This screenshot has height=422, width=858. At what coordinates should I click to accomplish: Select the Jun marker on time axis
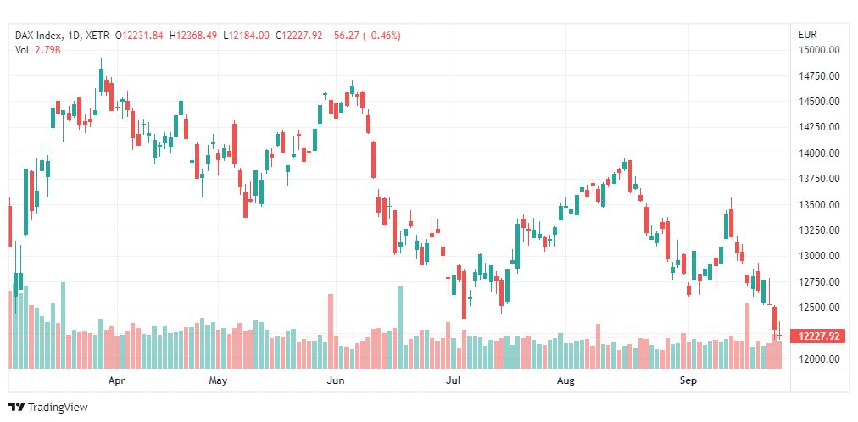click(x=337, y=381)
